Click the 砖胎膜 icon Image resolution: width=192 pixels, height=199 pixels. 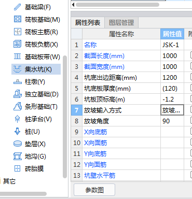(17, 168)
